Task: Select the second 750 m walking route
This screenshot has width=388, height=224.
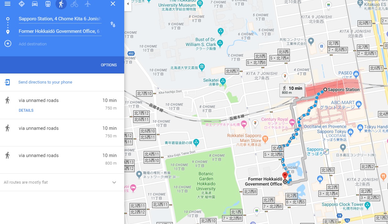Action: [x=62, y=133]
